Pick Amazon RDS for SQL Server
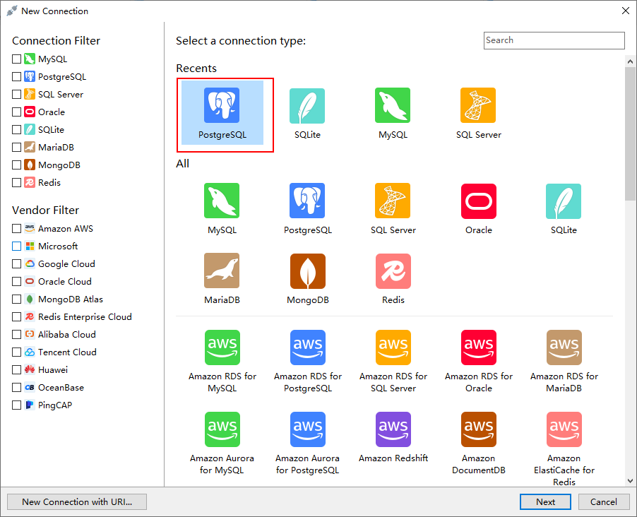The height and width of the screenshot is (517, 637). point(393,362)
